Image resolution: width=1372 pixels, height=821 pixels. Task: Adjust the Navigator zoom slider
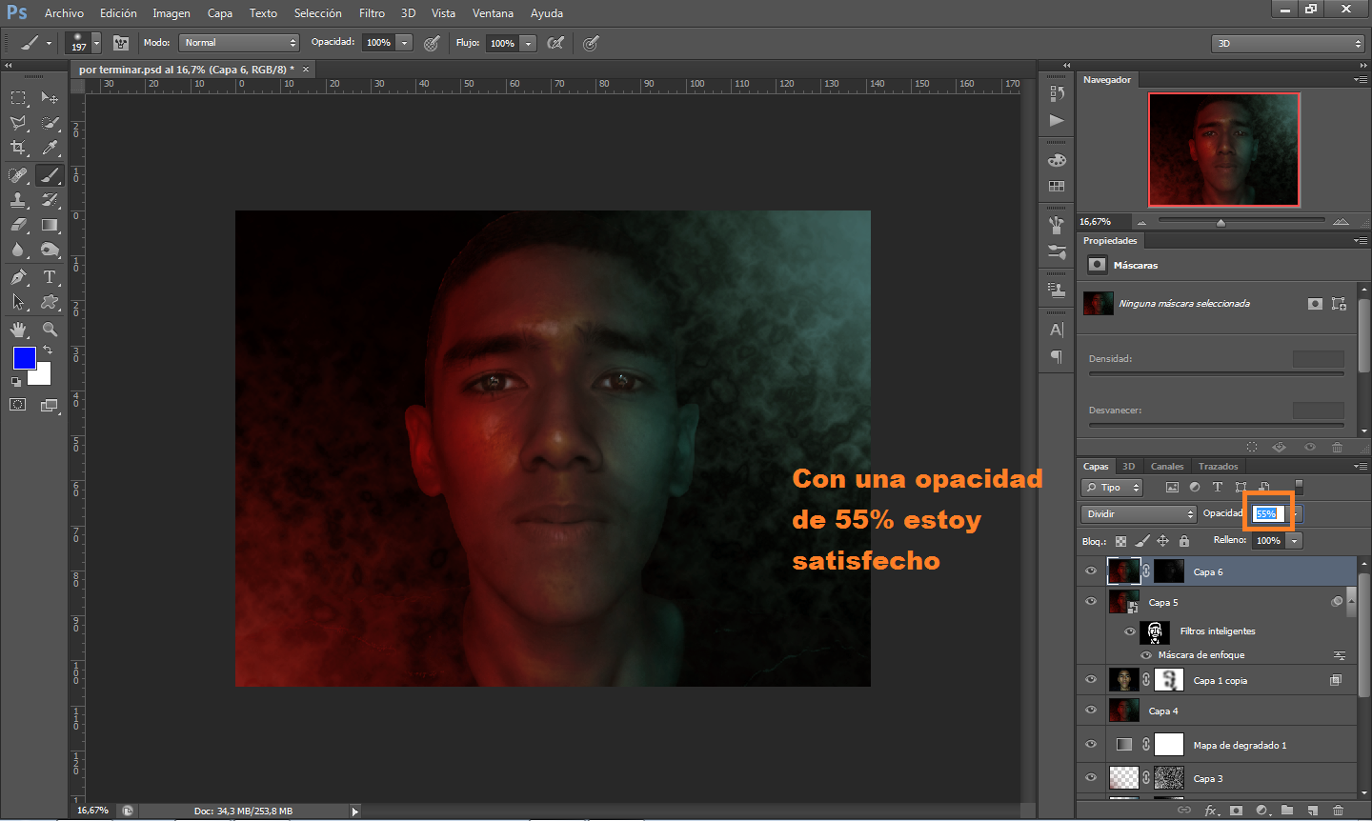coord(1221,222)
